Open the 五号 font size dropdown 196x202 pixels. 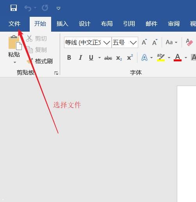133,43
